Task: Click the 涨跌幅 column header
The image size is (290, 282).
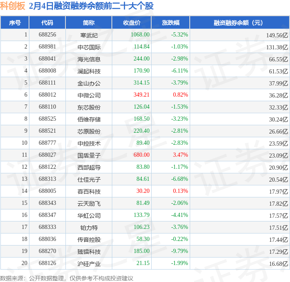Action: pyautogui.click(x=171, y=22)
